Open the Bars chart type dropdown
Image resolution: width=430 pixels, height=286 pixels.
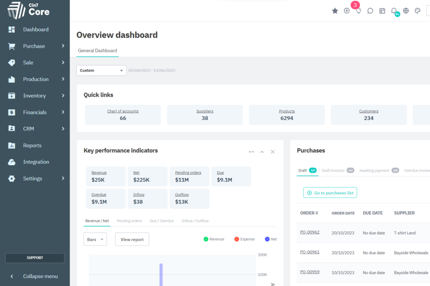[x=95, y=239]
